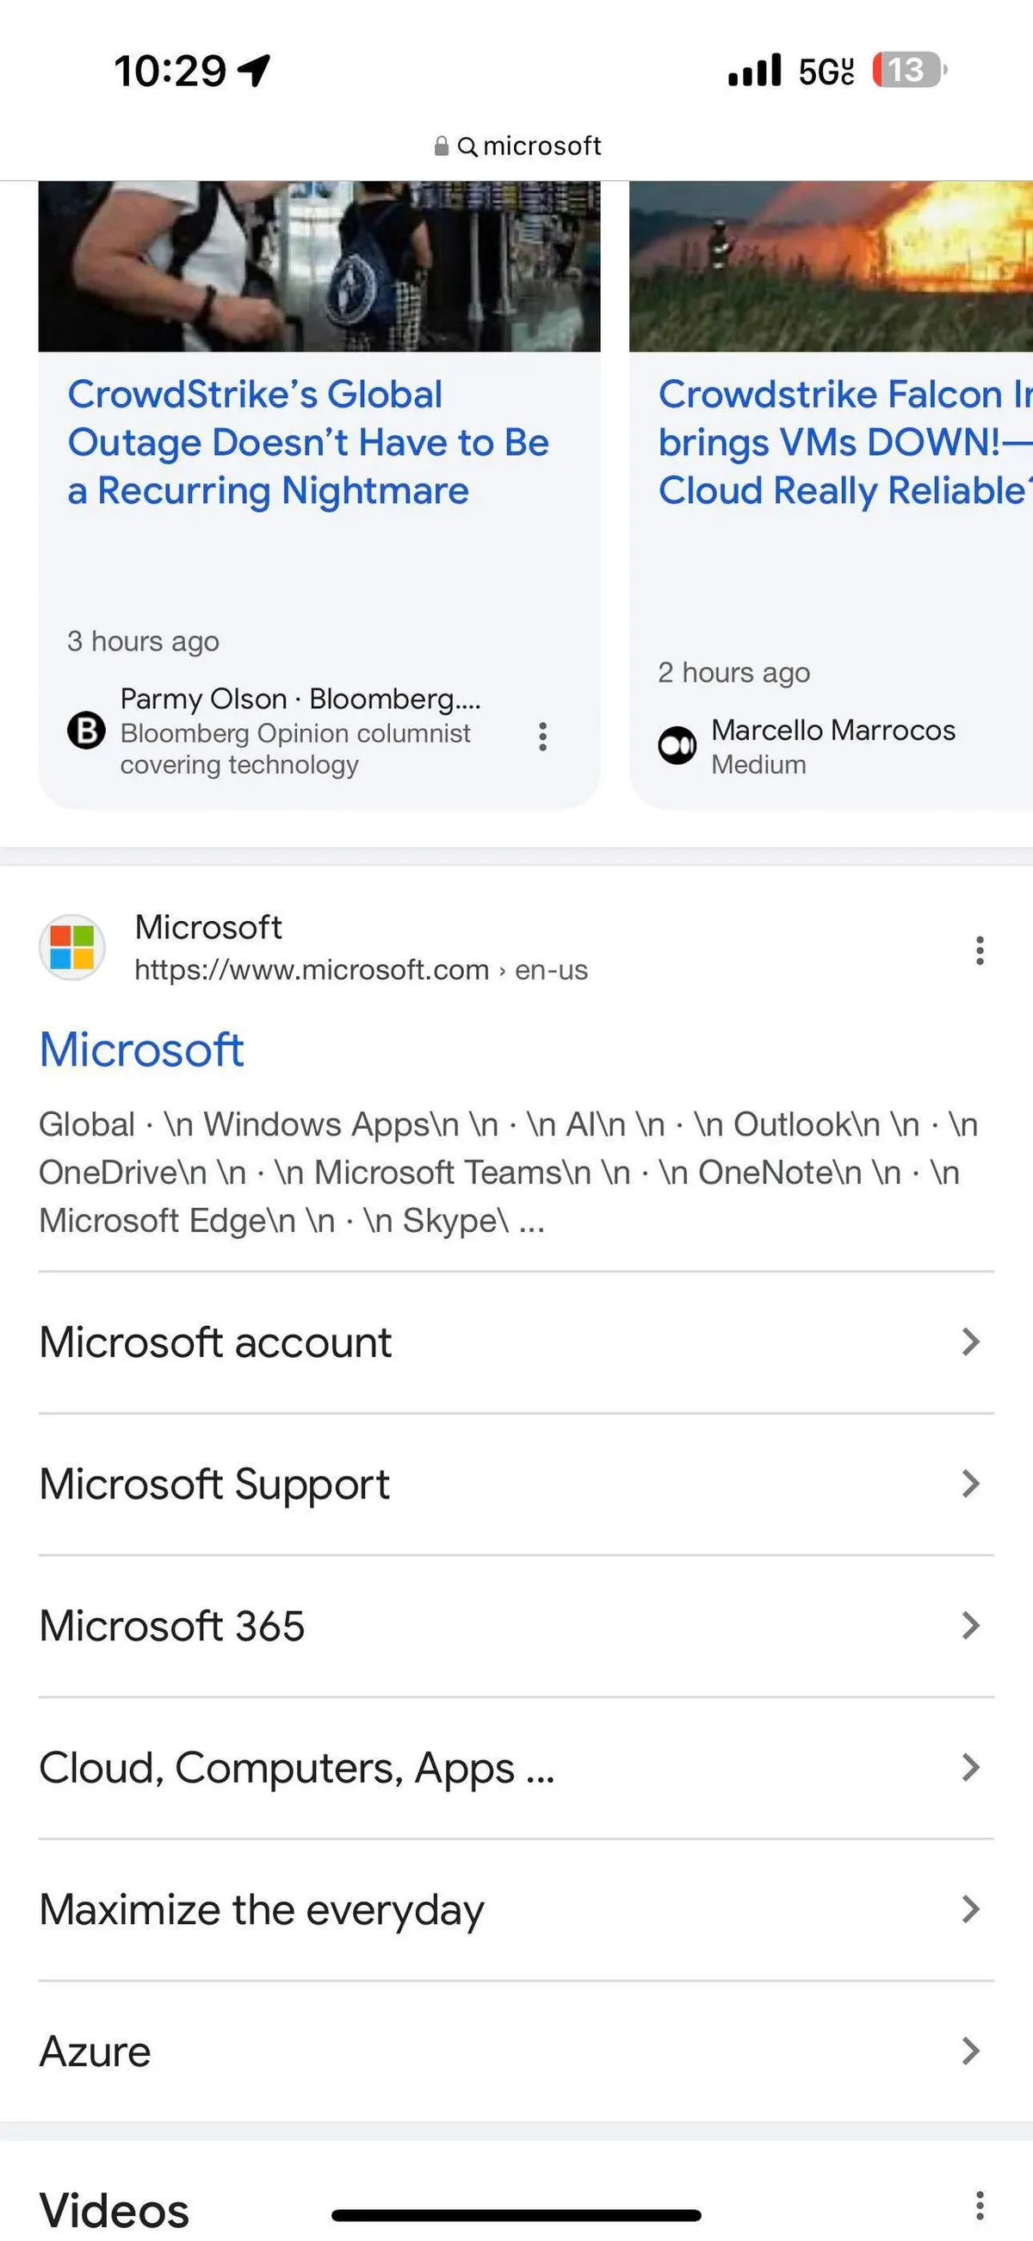This screenshot has width=1033, height=2241.
Task: Tap the padlock icon in address bar
Action: click(x=442, y=146)
